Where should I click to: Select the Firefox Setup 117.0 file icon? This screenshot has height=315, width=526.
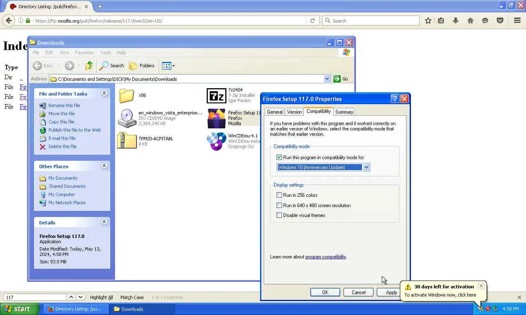216,118
